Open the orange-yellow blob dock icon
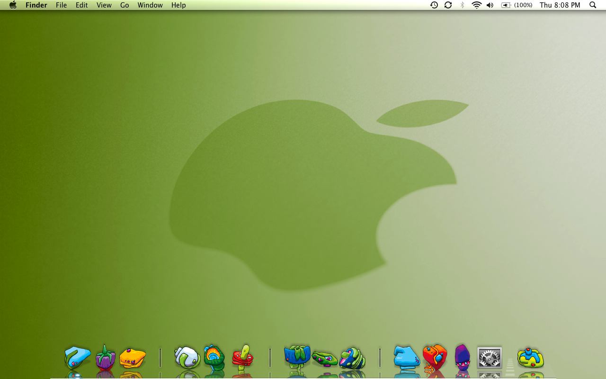 [x=133, y=358]
